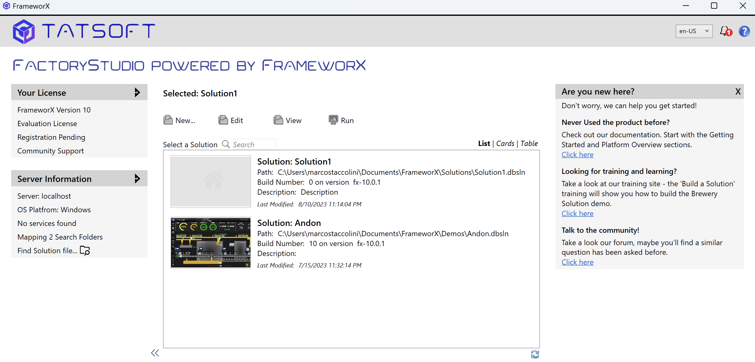Click Registration Pending entry
Screen dimensions: 755x362
[51, 137]
